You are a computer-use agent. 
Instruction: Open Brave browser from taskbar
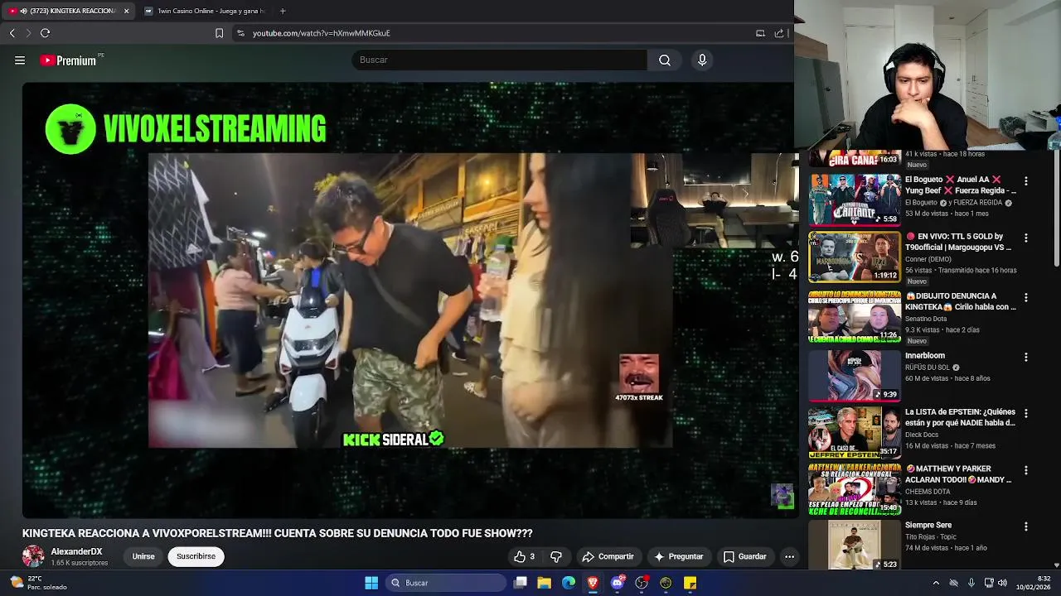tap(593, 583)
